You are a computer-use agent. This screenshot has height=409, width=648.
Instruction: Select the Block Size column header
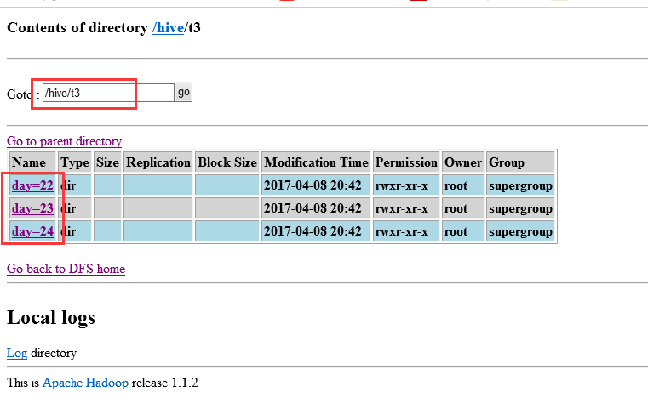point(227,162)
